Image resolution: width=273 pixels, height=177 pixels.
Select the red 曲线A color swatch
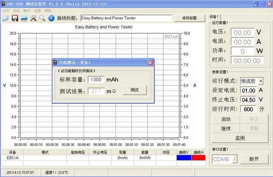[198, 158]
